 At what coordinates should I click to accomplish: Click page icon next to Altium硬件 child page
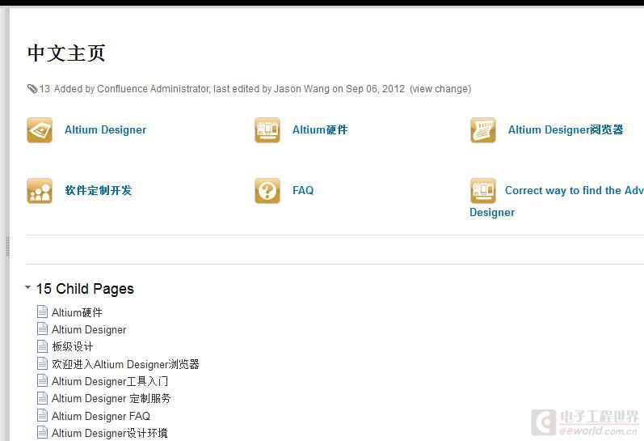point(42,312)
